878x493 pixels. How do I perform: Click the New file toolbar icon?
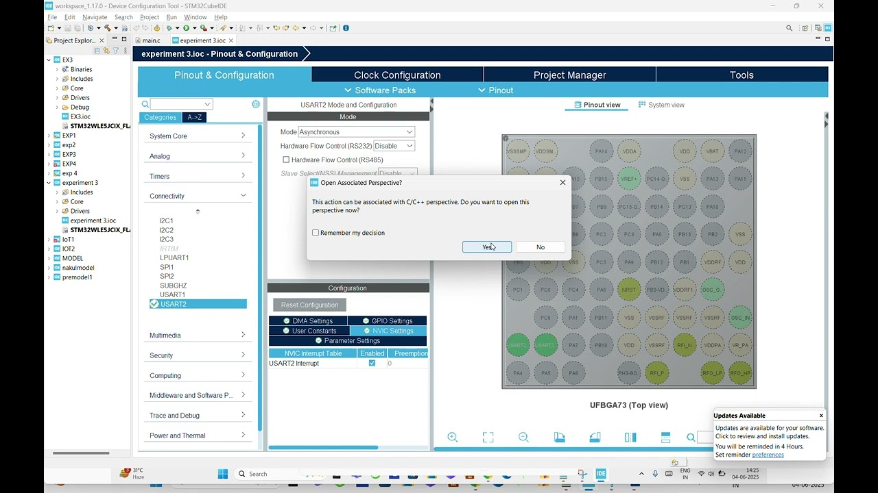click(51, 28)
